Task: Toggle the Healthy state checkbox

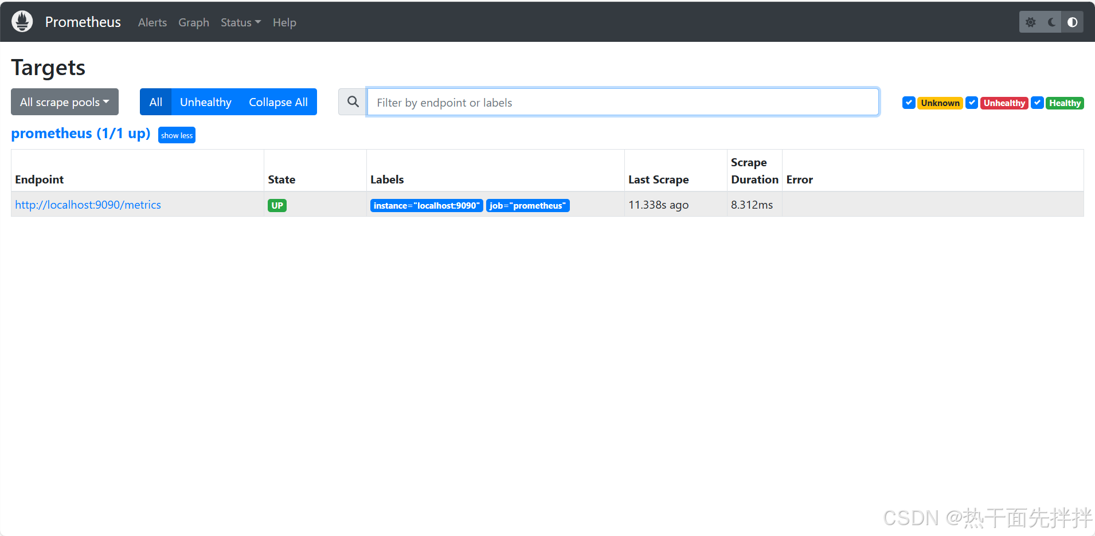Action: click(x=1037, y=103)
